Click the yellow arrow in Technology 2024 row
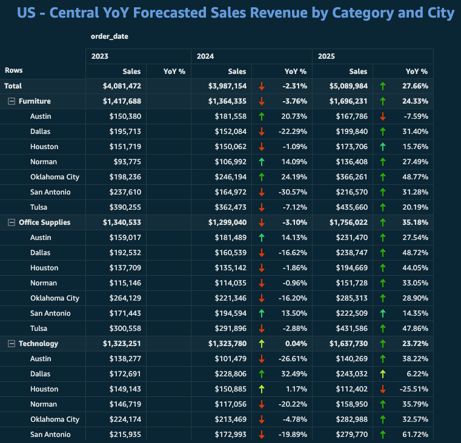The image size is (461, 443). (262, 344)
